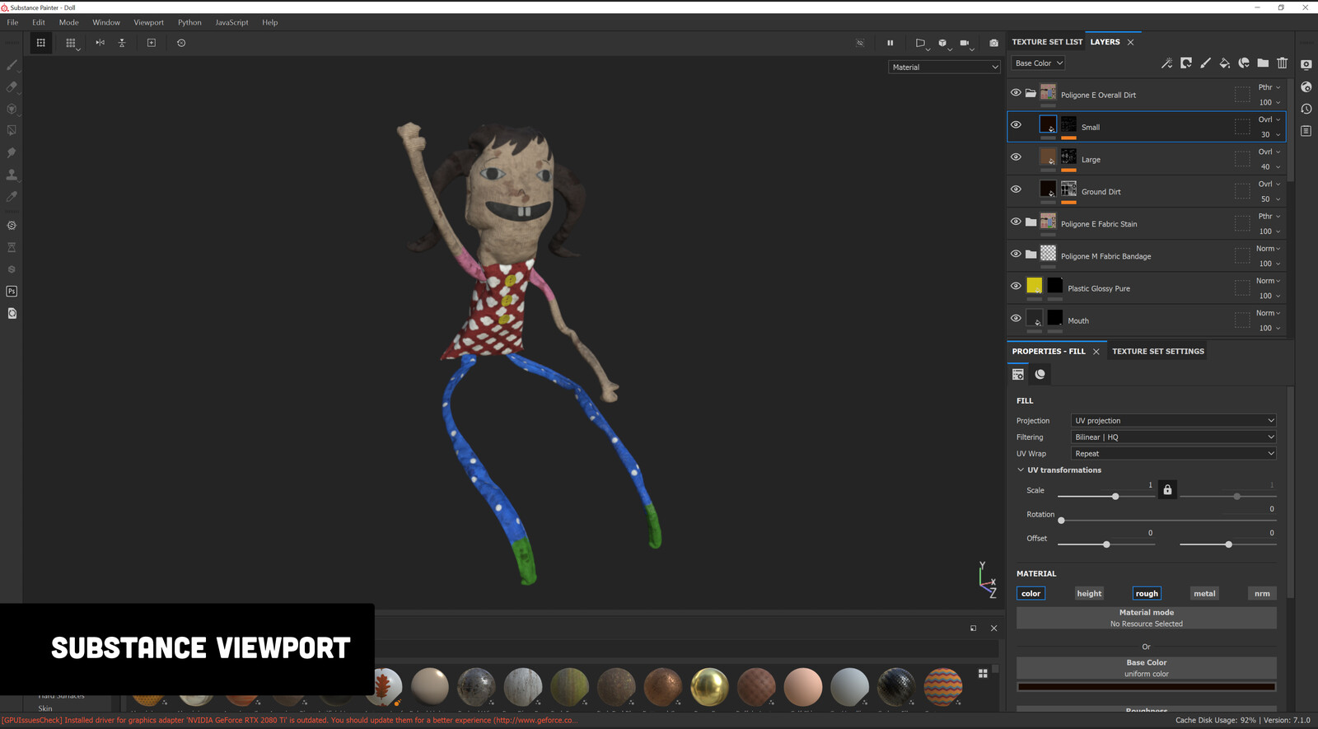Toggle the color material channel
The height and width of the screenshot is (729, 1318).
[1031, 593]
